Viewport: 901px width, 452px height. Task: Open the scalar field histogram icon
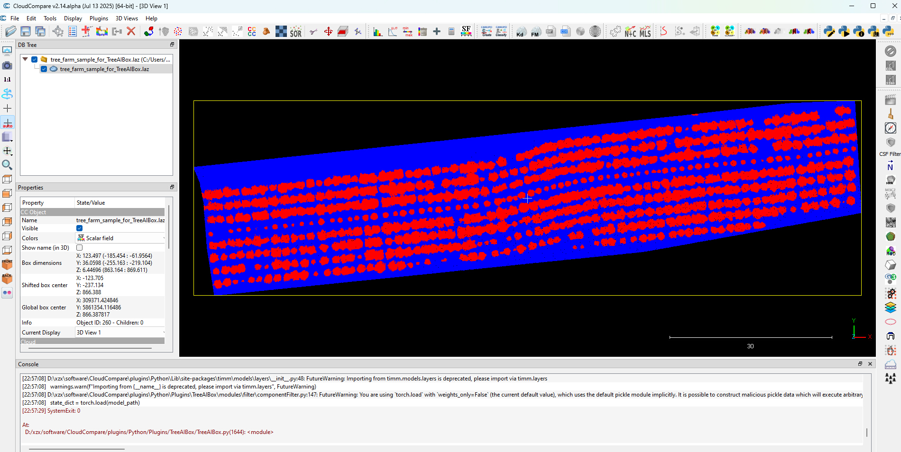tap(377, 31)
